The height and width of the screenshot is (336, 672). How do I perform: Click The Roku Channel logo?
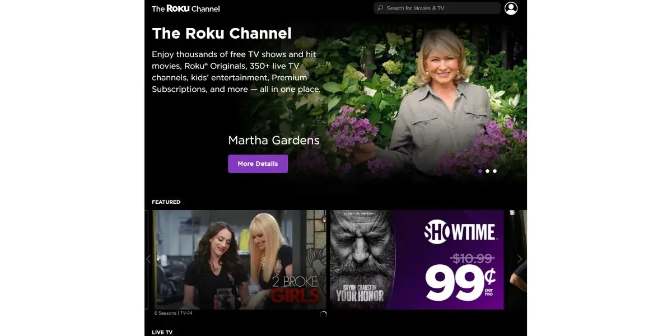(186, 8)
